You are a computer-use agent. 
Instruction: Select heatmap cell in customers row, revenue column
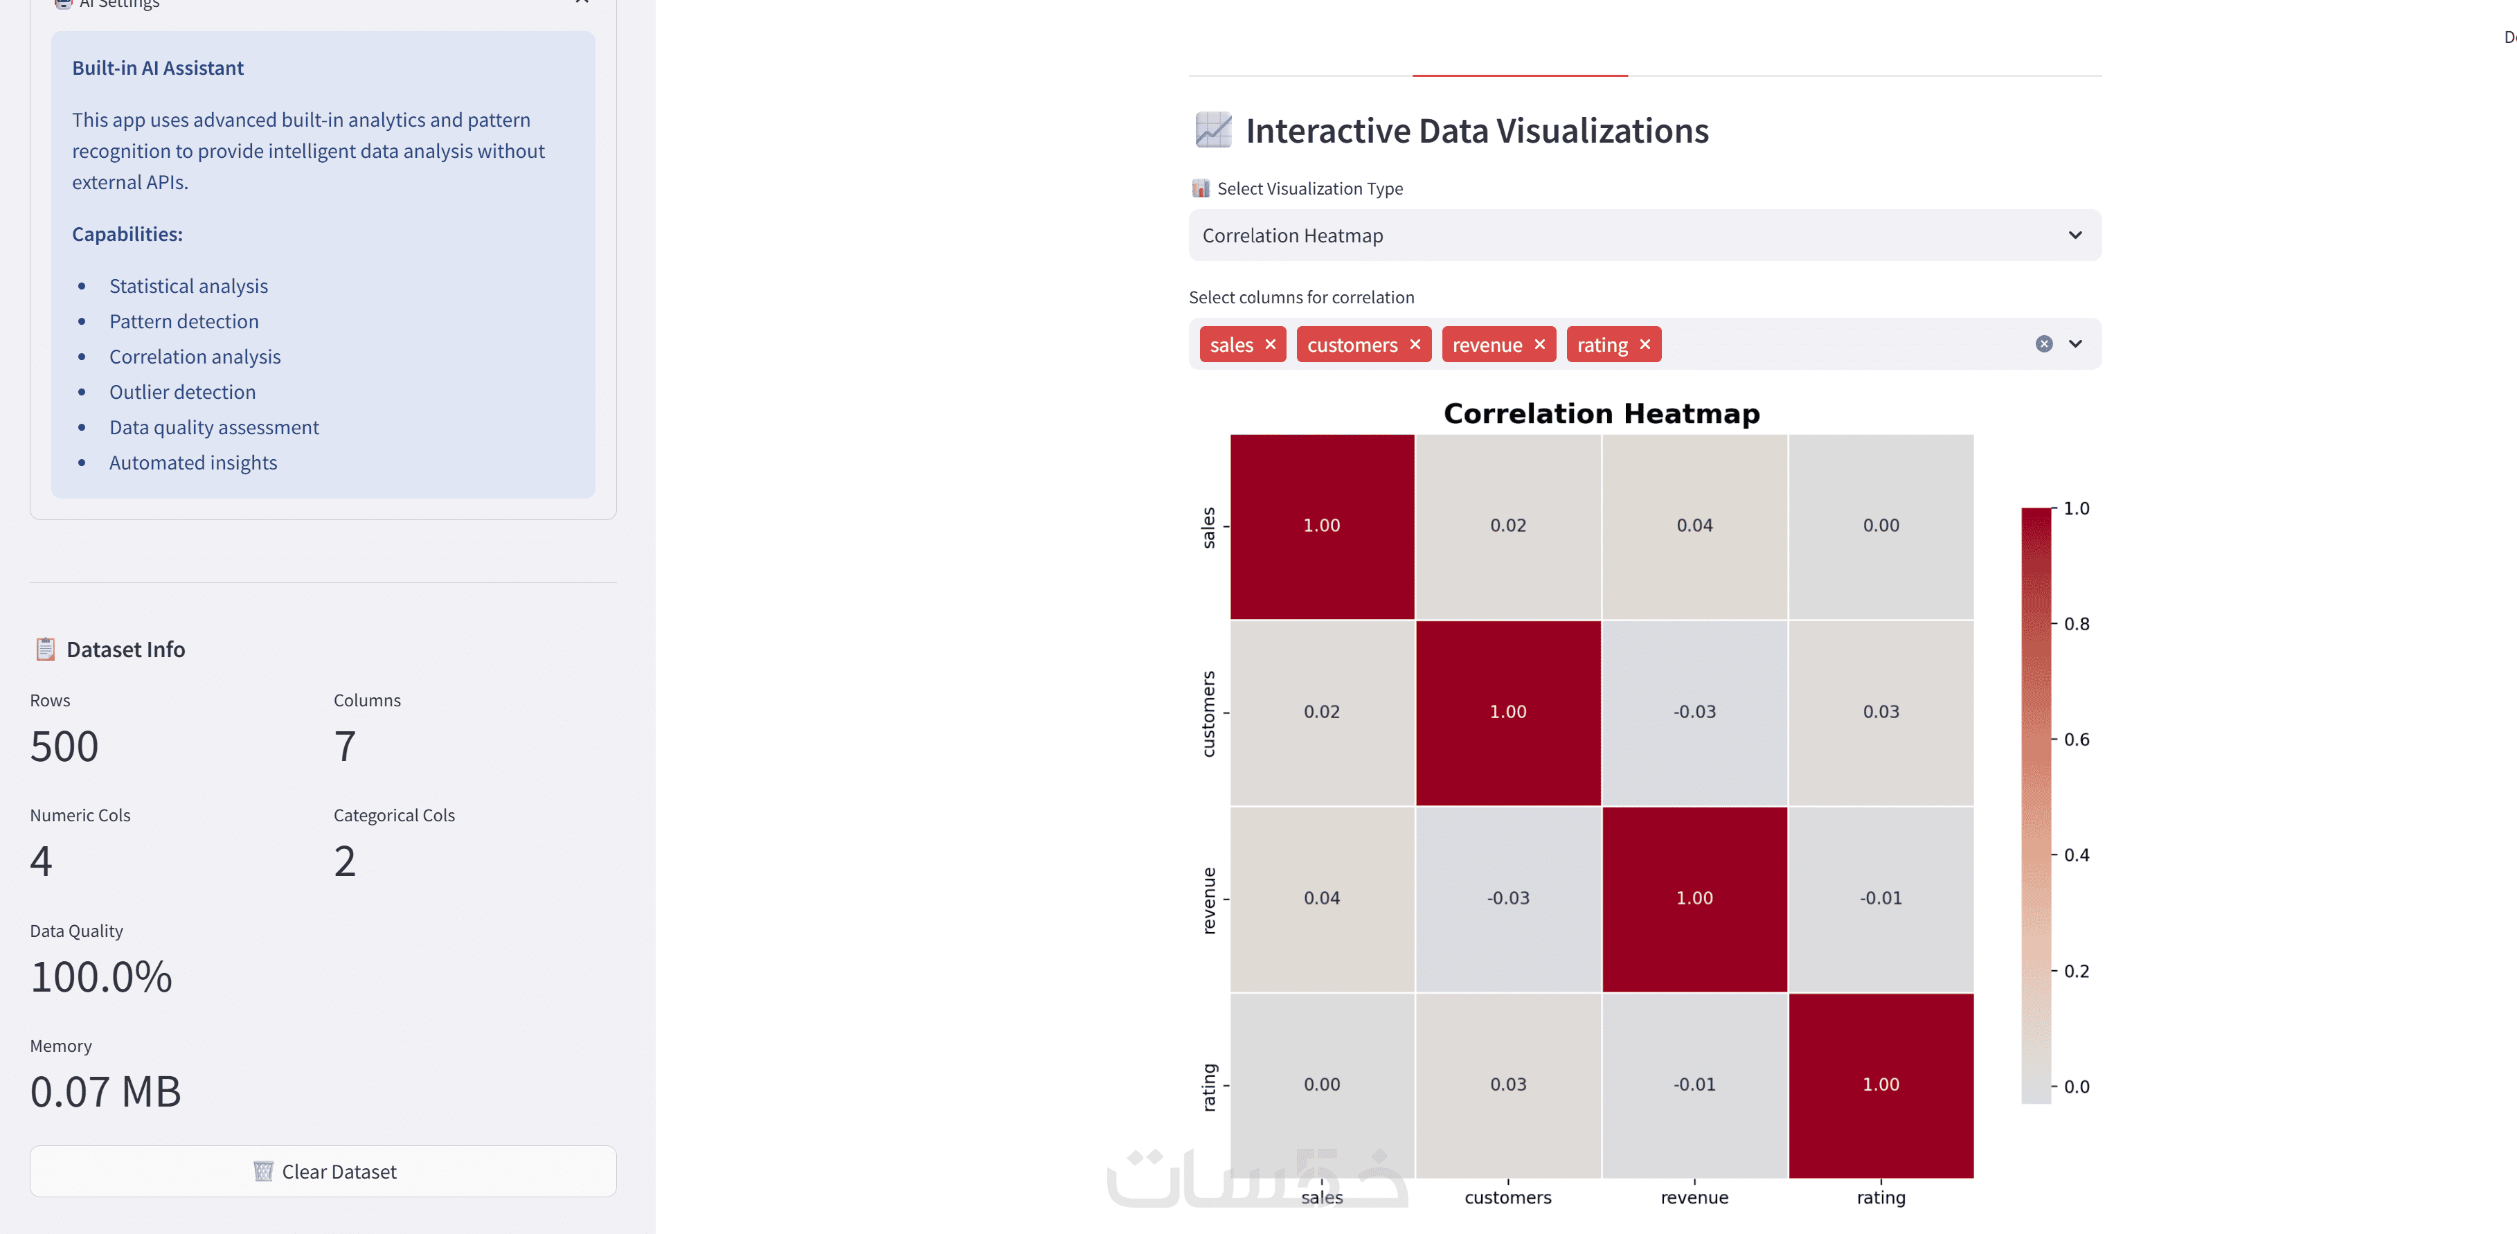pyautogui.click(x=1694, y=713)
